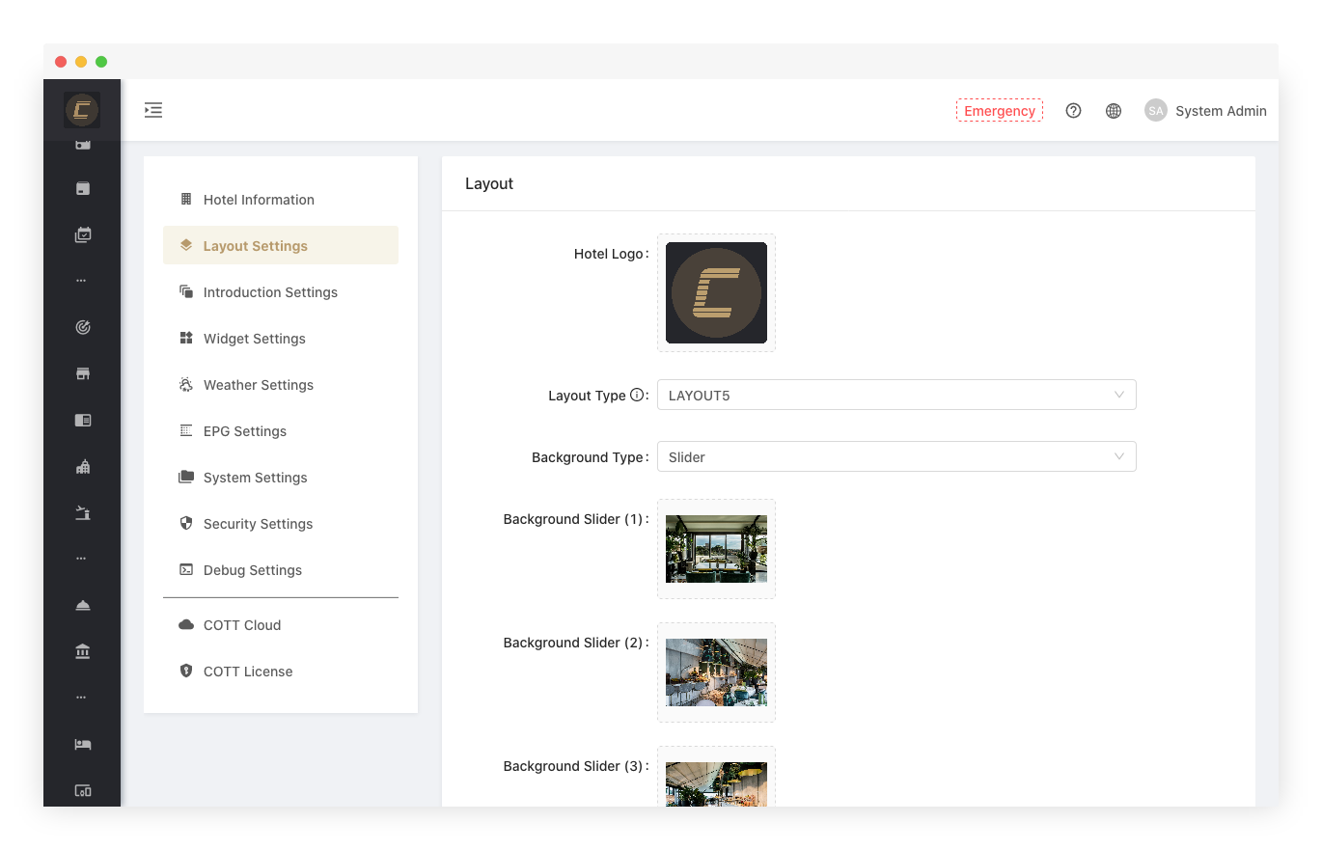
Task: Open the Layout Type LAYOUT5 dropdown
Action: click(896, 395)
